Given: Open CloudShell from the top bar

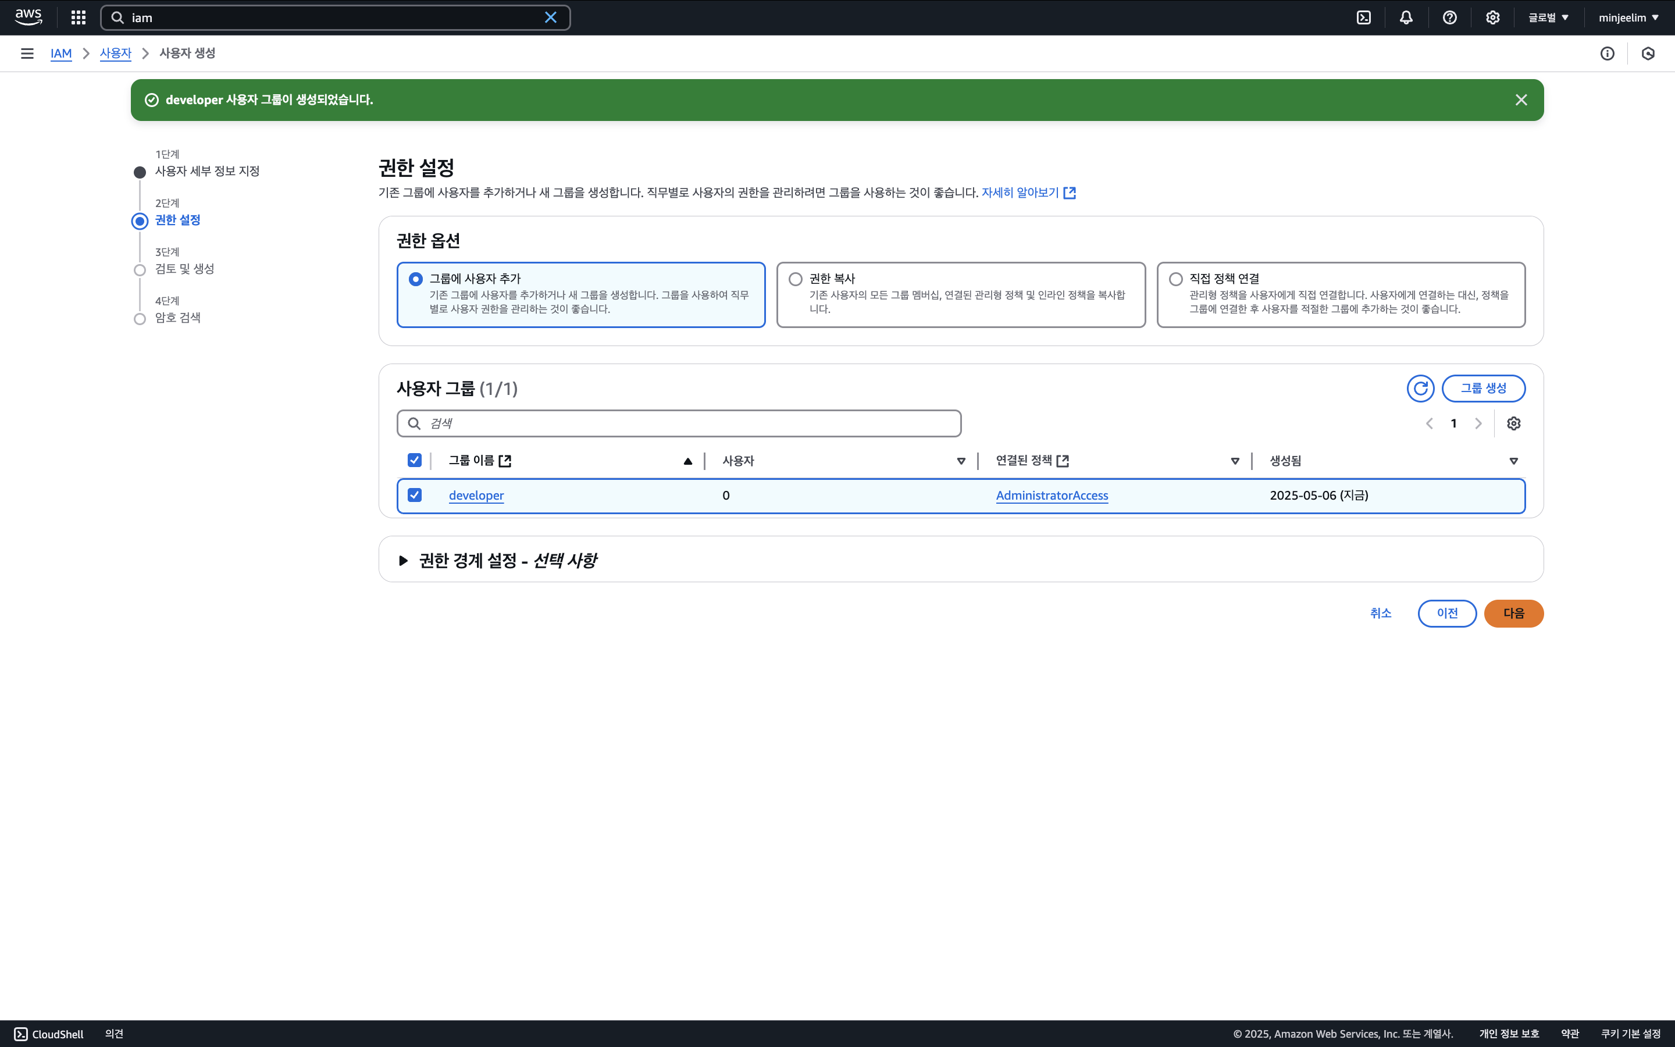Looking at the screenshot, I should tap(1363, 17).
